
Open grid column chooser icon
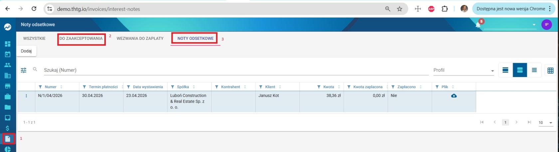pos(550,70)
